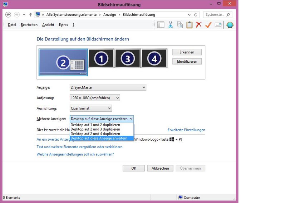Expand the Ausrichtung orientation dropdown
This screenshot has width=286, height=203.
[90, 108]
